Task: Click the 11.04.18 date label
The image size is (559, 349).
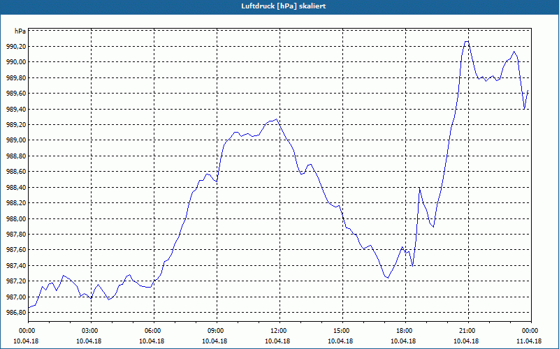Action: [529, 341]
